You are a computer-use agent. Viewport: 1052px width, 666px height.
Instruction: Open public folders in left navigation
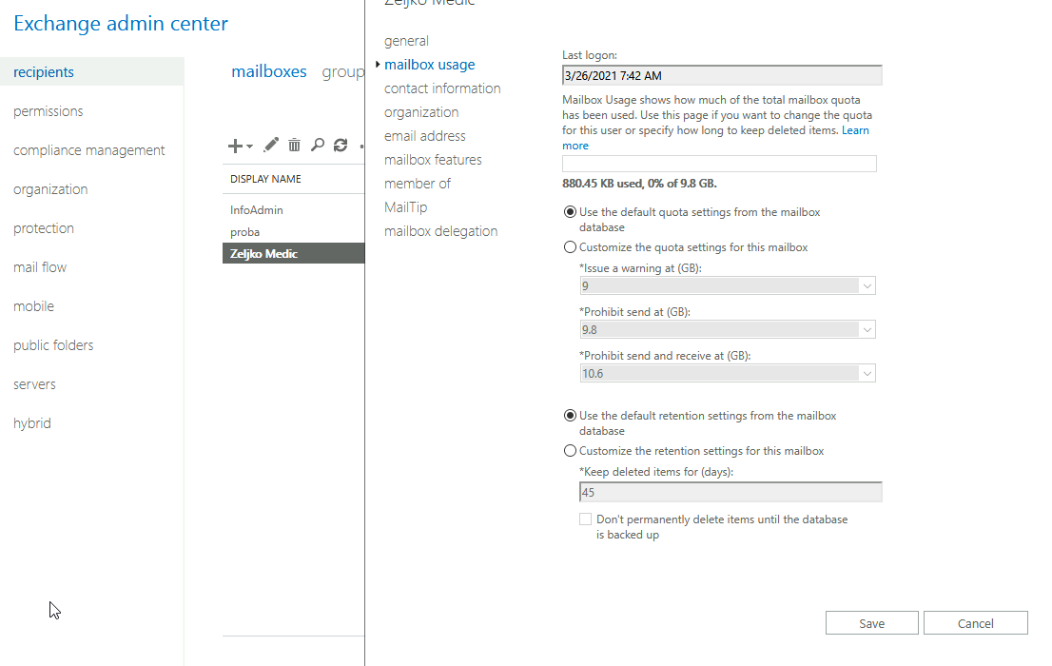53,344
